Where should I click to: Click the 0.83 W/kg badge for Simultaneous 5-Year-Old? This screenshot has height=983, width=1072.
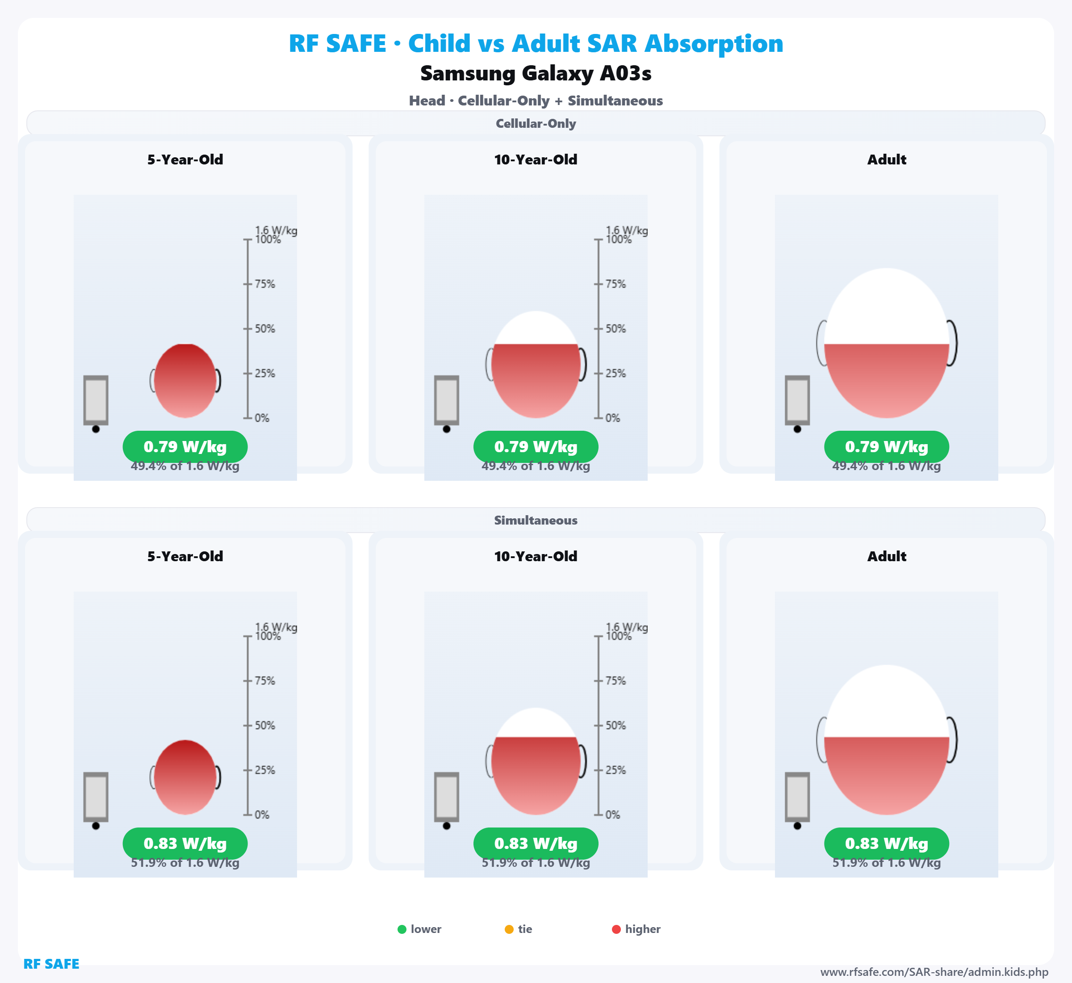pos(185,844)
